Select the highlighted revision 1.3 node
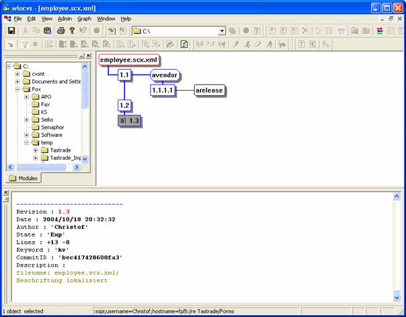This screenshot has height=317, width=406. 129,120
